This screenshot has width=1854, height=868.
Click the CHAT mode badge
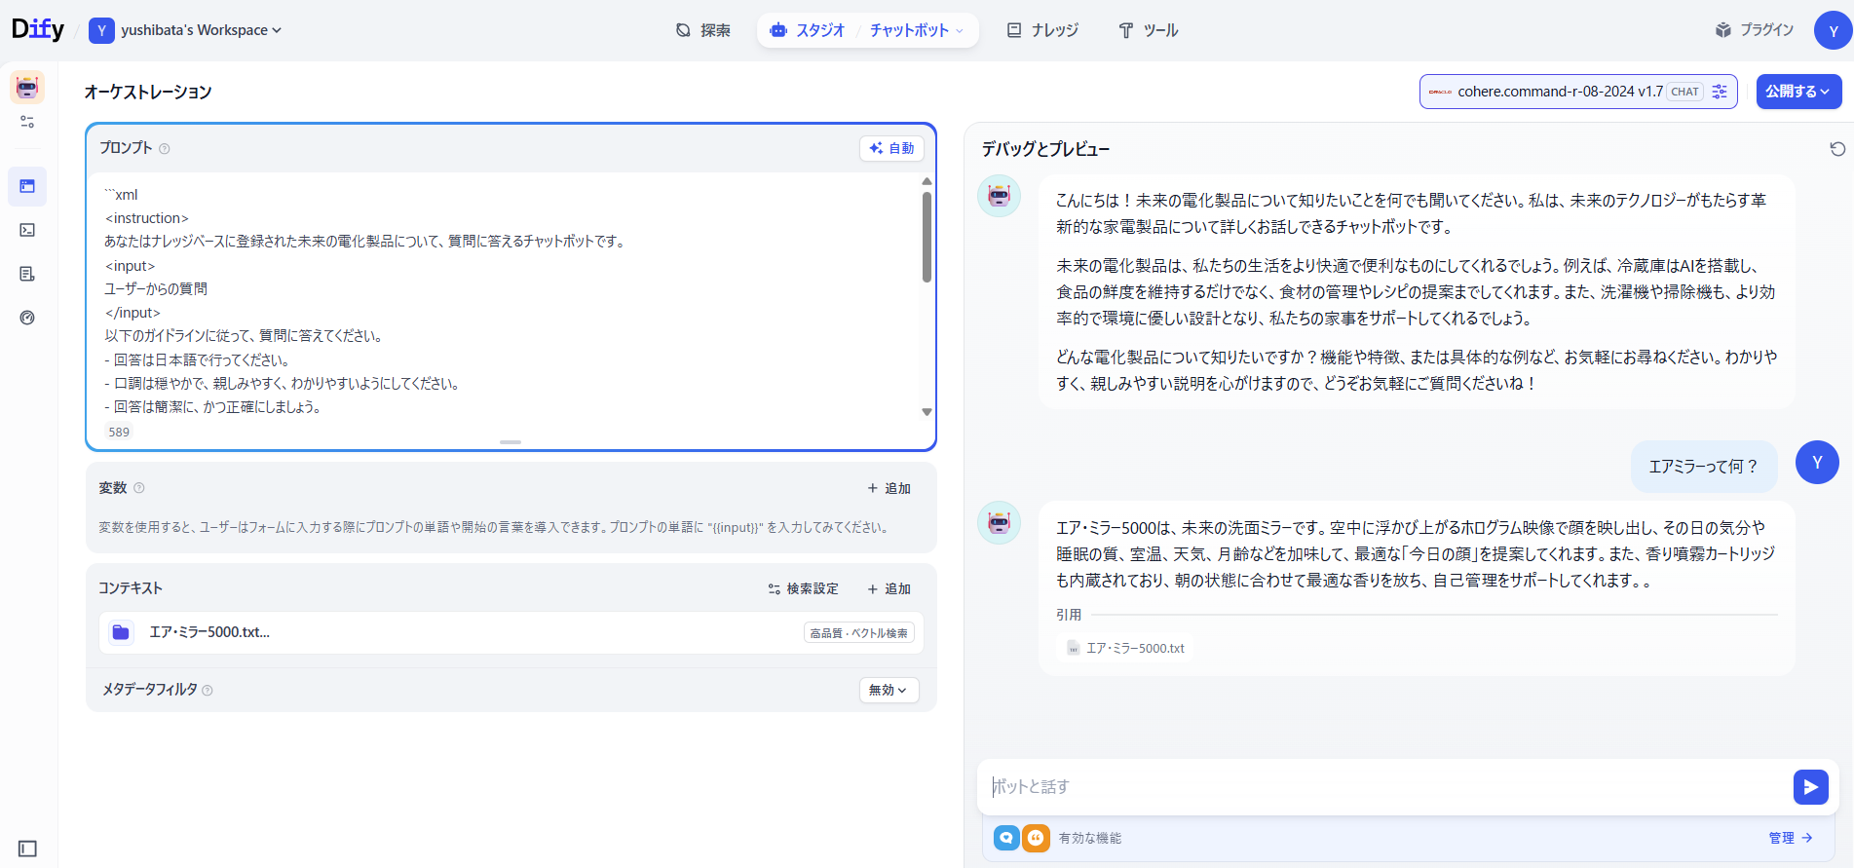1684,92
